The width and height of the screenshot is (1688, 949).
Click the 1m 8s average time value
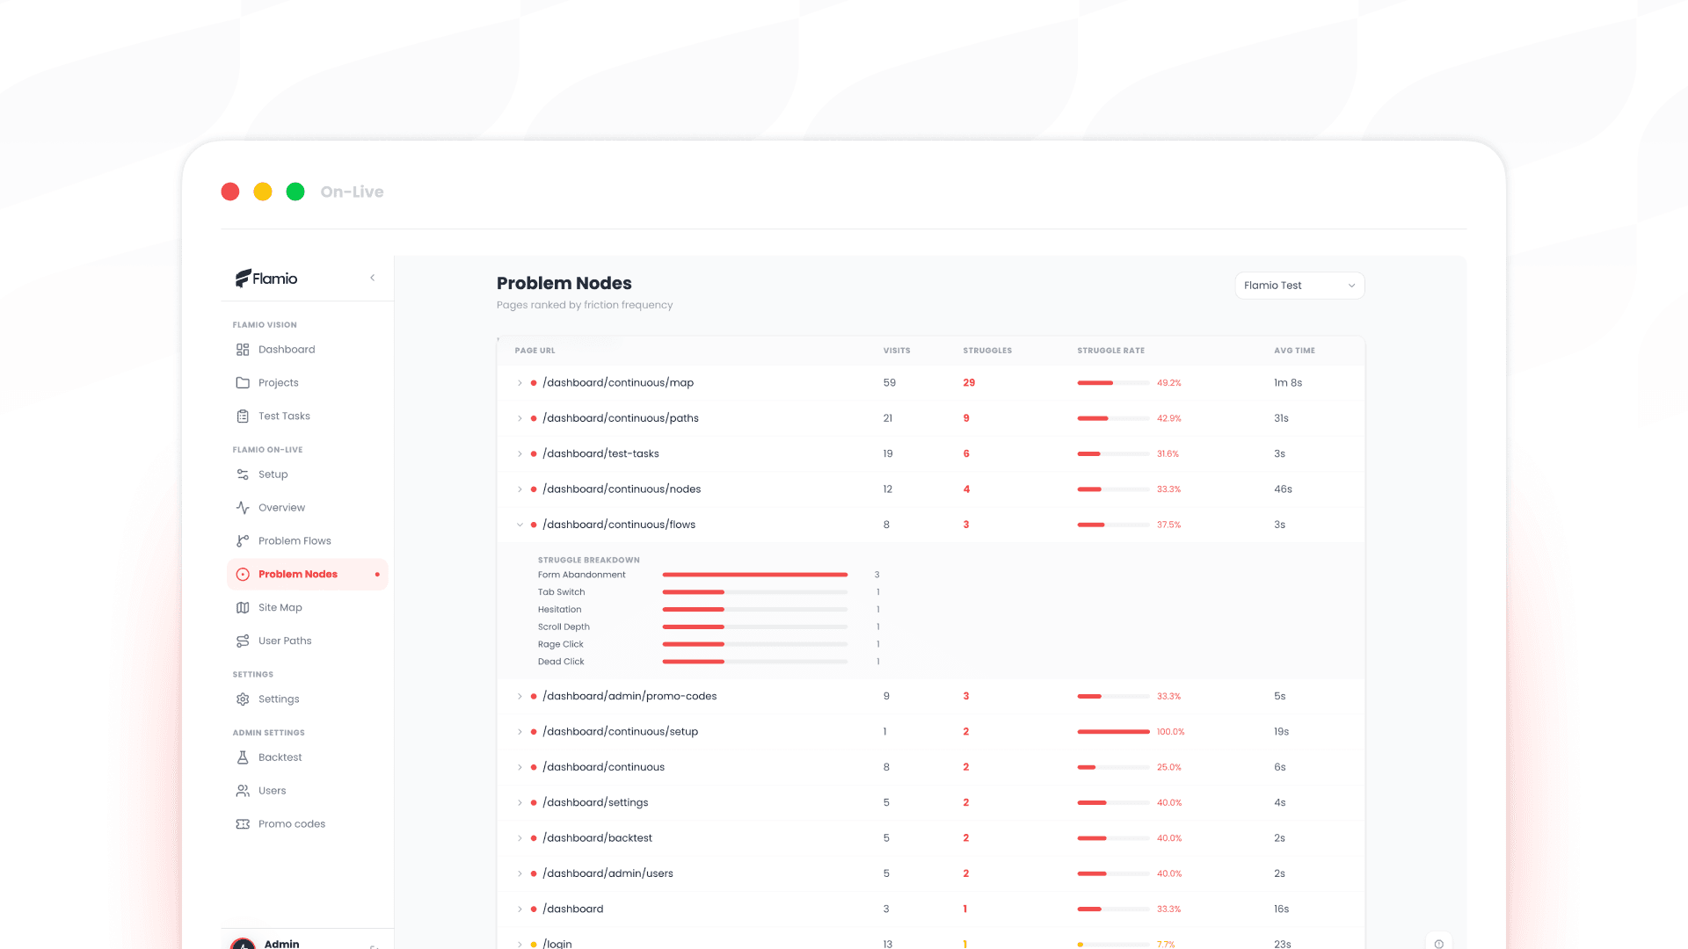point(1288,383)
